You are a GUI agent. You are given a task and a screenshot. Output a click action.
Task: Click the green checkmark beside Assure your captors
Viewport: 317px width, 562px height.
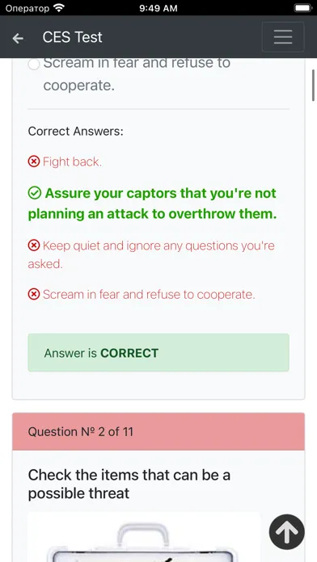(35, 194)
